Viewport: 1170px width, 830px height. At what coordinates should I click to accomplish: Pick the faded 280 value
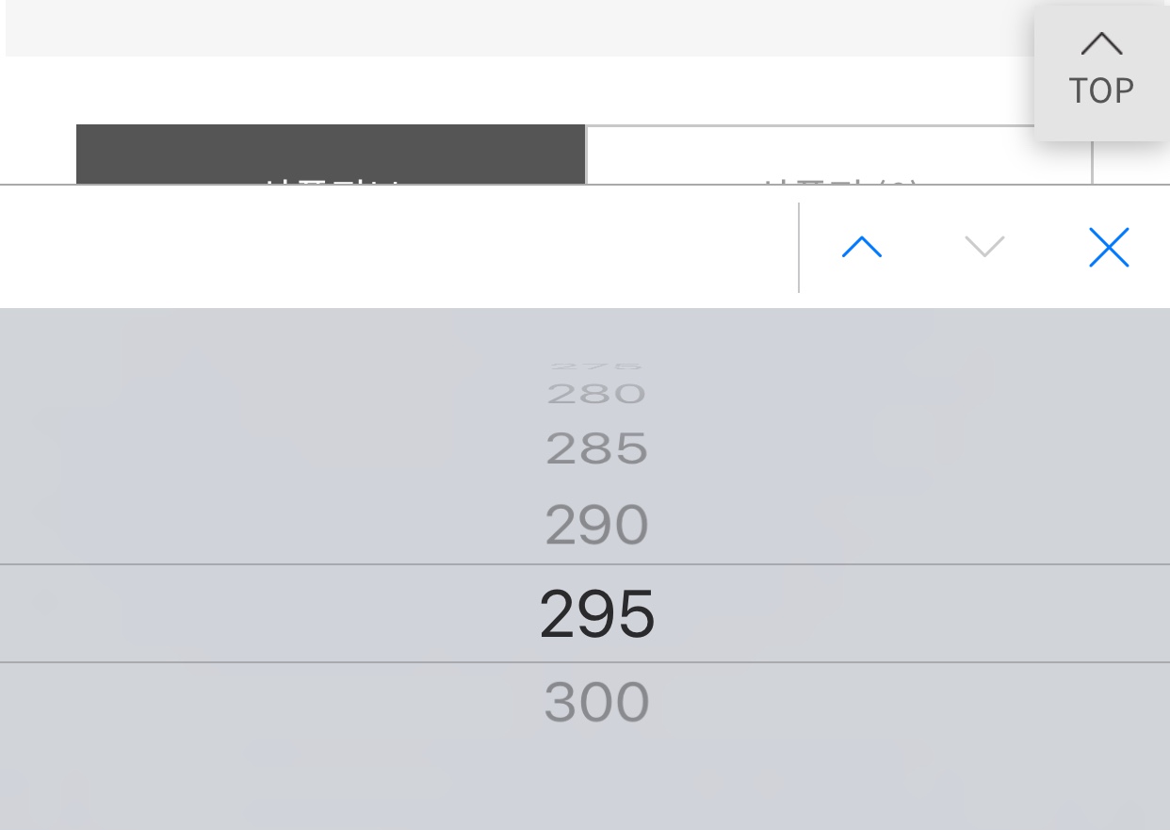[596, 393]
